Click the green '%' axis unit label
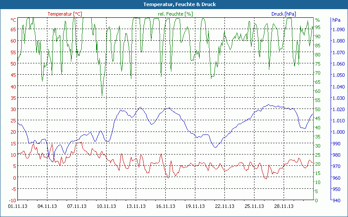 pos(318,20)
